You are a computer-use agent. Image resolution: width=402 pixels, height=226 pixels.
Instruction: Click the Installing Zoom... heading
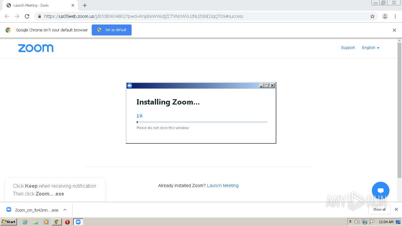point(168,102)
